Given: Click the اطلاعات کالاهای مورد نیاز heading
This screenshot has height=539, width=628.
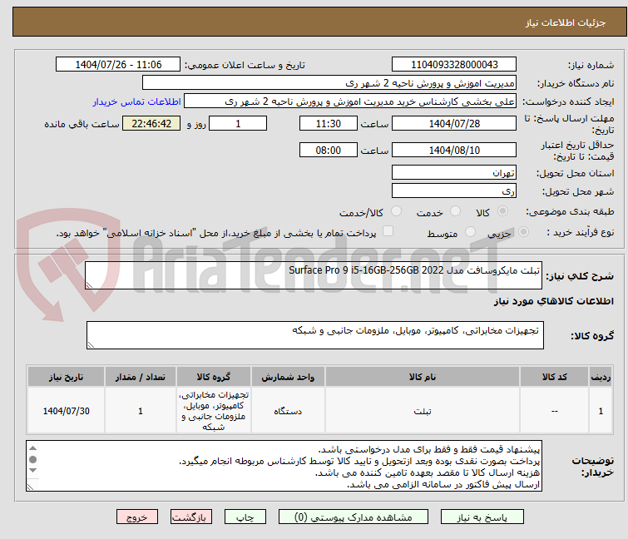Looking at the screenshot, I should [x=553, y=301].
